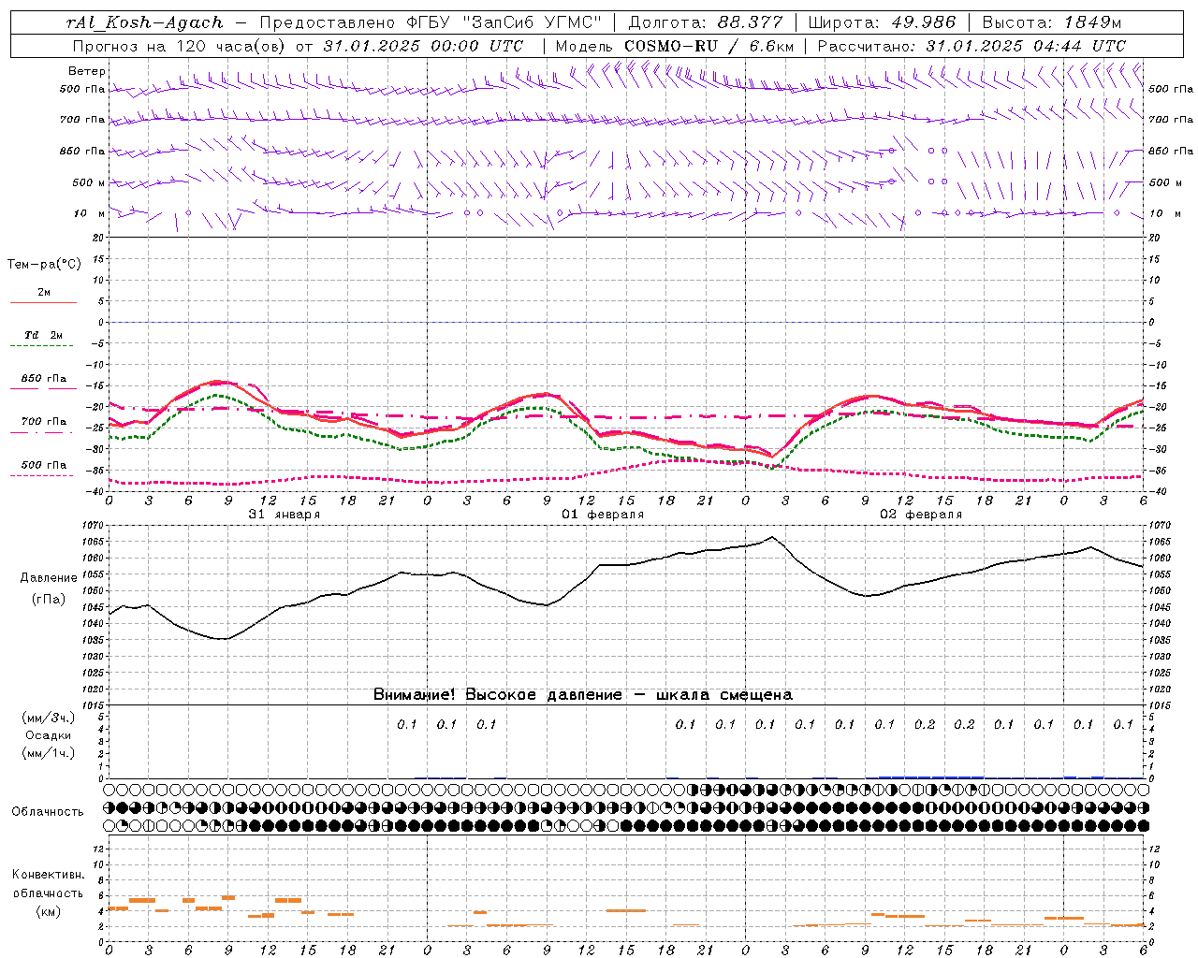
Task: Click the Облачность cloud cover label
Action: [x=48, y=811]
